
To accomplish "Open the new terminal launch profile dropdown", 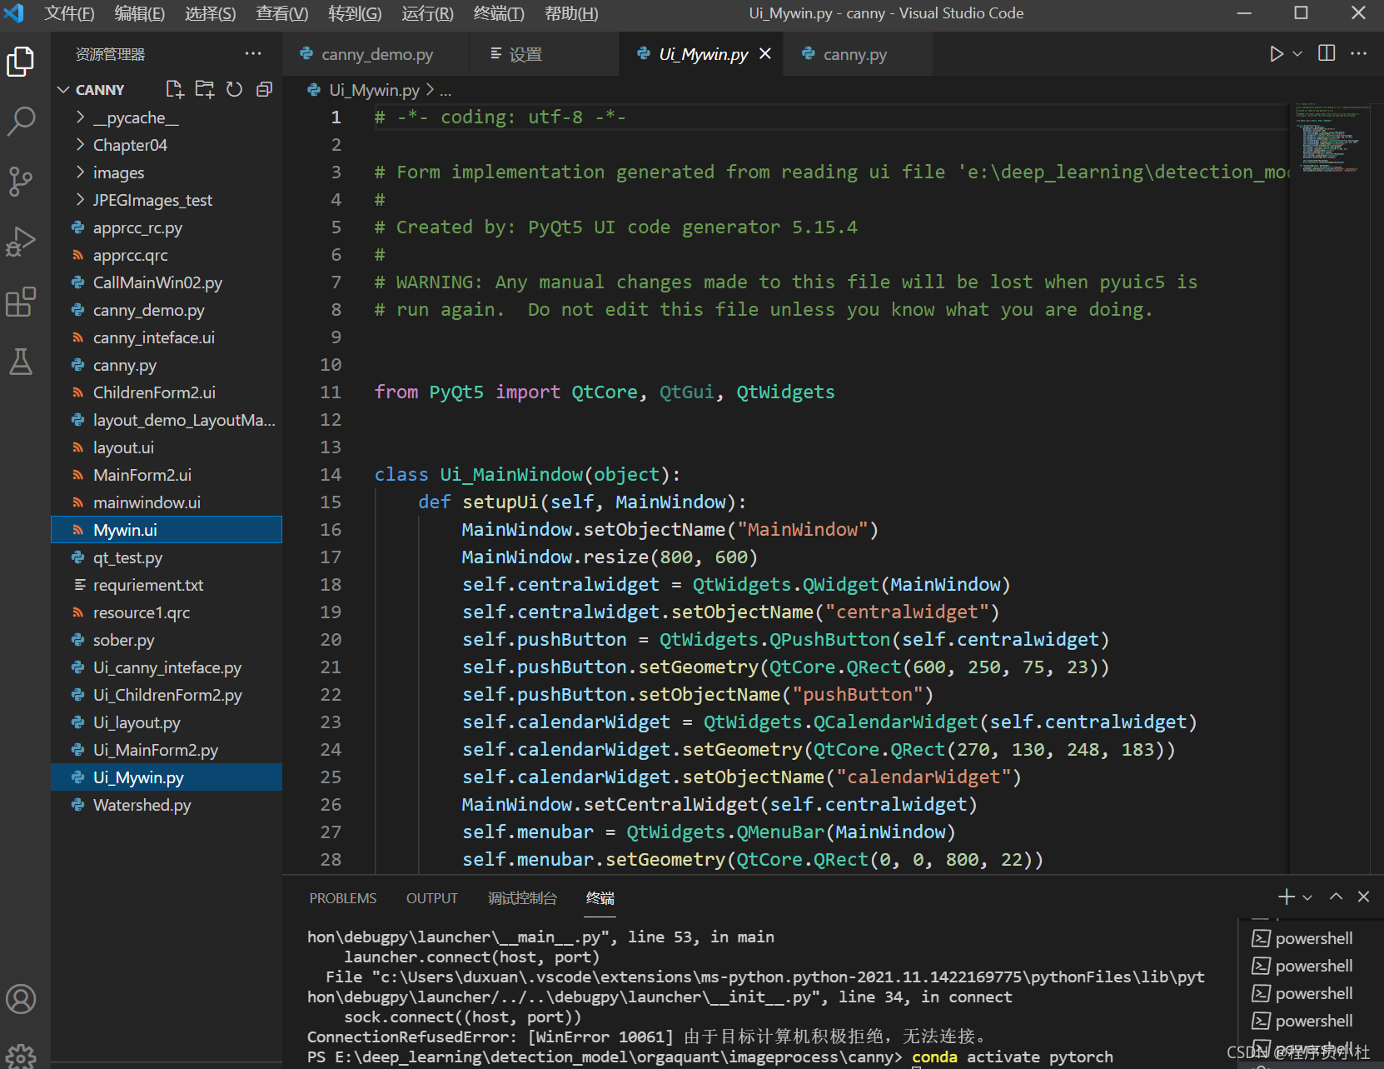I will [x=1307, y=897].
